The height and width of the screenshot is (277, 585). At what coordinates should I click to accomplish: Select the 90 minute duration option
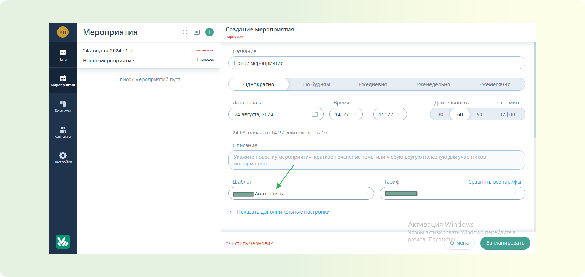[x=479, y=114]
